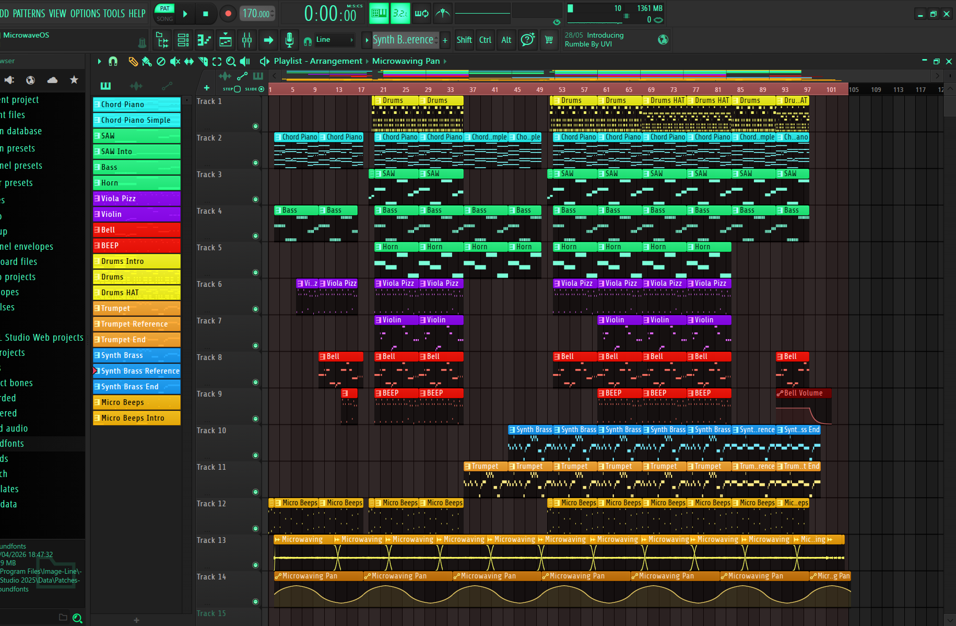The width and height of the screenshot is (956, 626).
Task: Toggle the STEP option in the Playlist
Action: point(232,89)
